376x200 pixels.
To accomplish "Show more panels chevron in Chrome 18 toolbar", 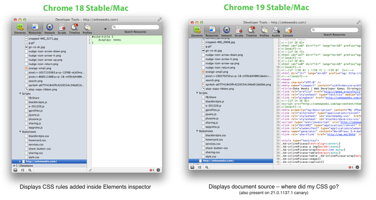I will coord(105,29).
